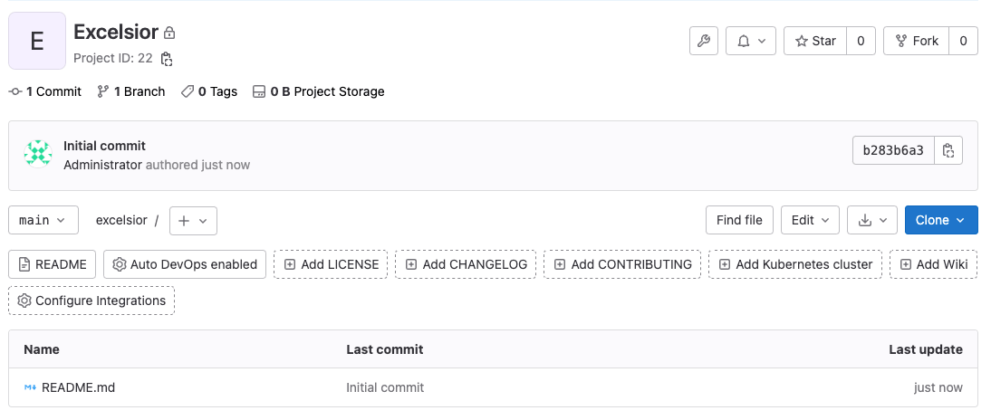Open the Initial commit message link
The image size is (991, 420).
(104, 146)
